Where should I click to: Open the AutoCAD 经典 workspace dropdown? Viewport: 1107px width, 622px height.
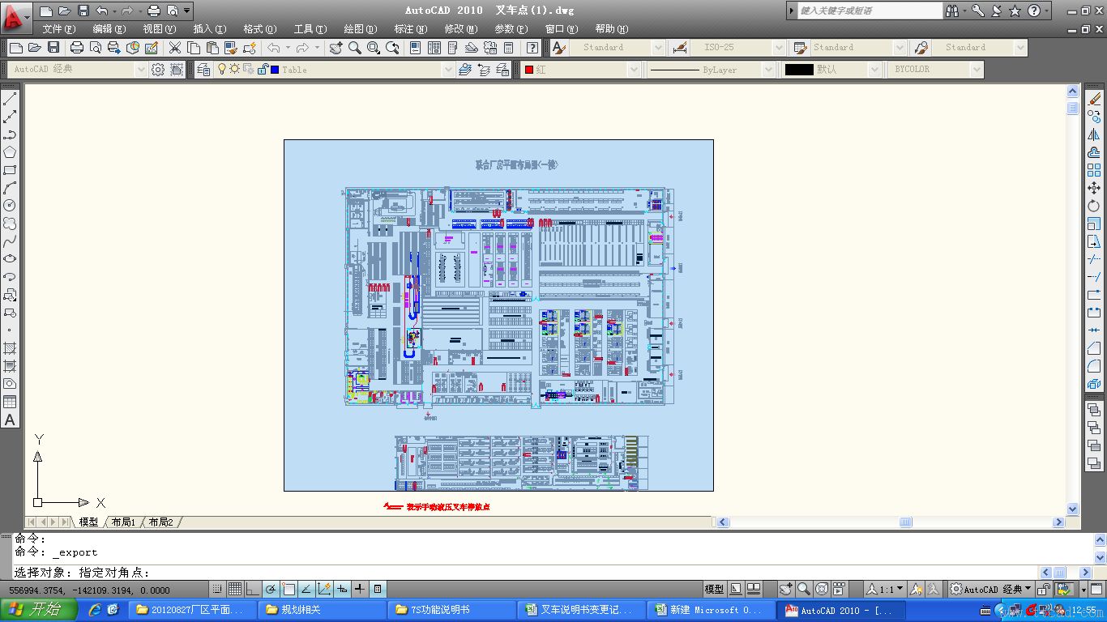click(x=141, y=70)
